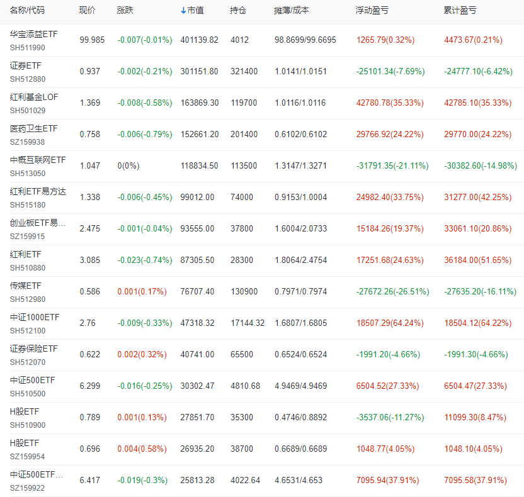Screen dimensions: 524x497
Task: Click change 0(0%) of 中概互联网ETF
Action: 128,166
